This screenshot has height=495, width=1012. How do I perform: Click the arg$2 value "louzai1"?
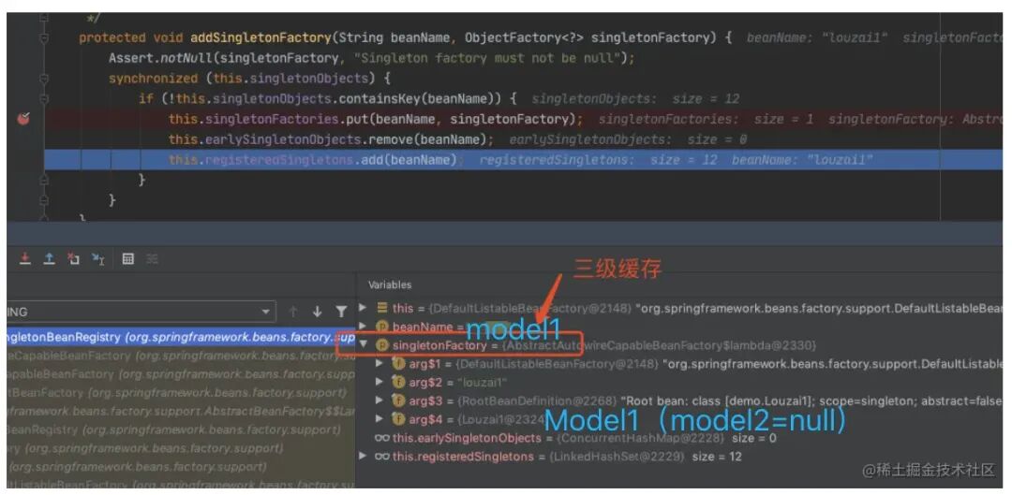tap(484, 383)
